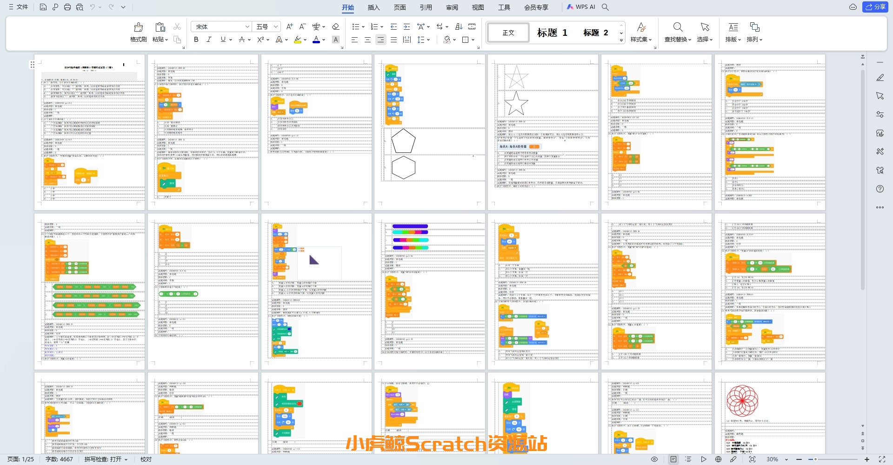This screenshot has height=465, width=893.
Task: Open the font name dropdown (宋体)
Action: pos(247,27)
